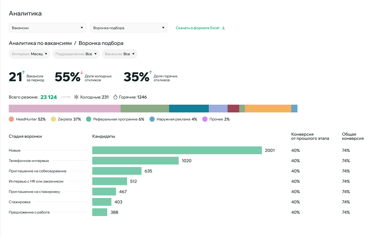The width and height of the screenshot is (383, 239).
Task: Expand the Подразделение: Все filter
Action: coord(76,54)
